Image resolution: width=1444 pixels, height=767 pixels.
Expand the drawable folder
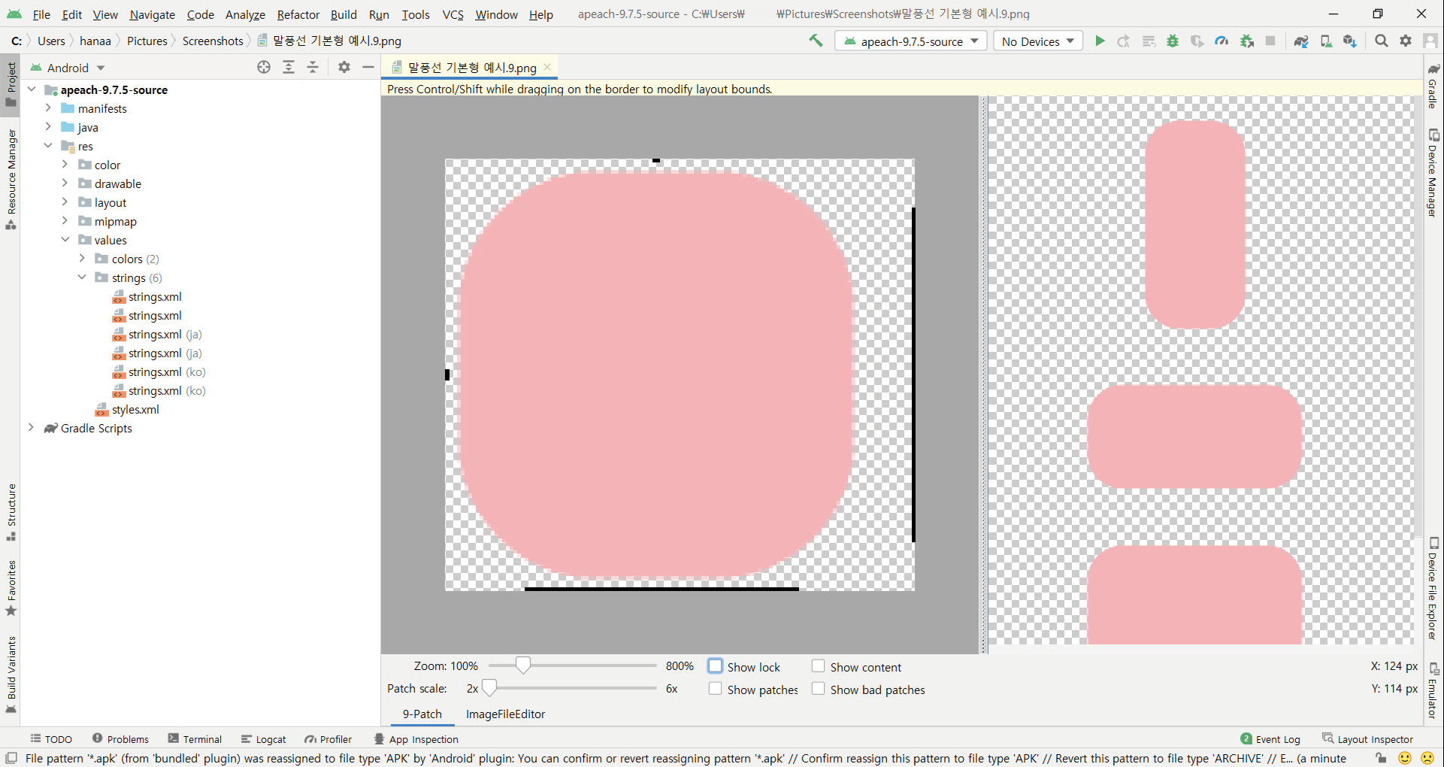65,183
